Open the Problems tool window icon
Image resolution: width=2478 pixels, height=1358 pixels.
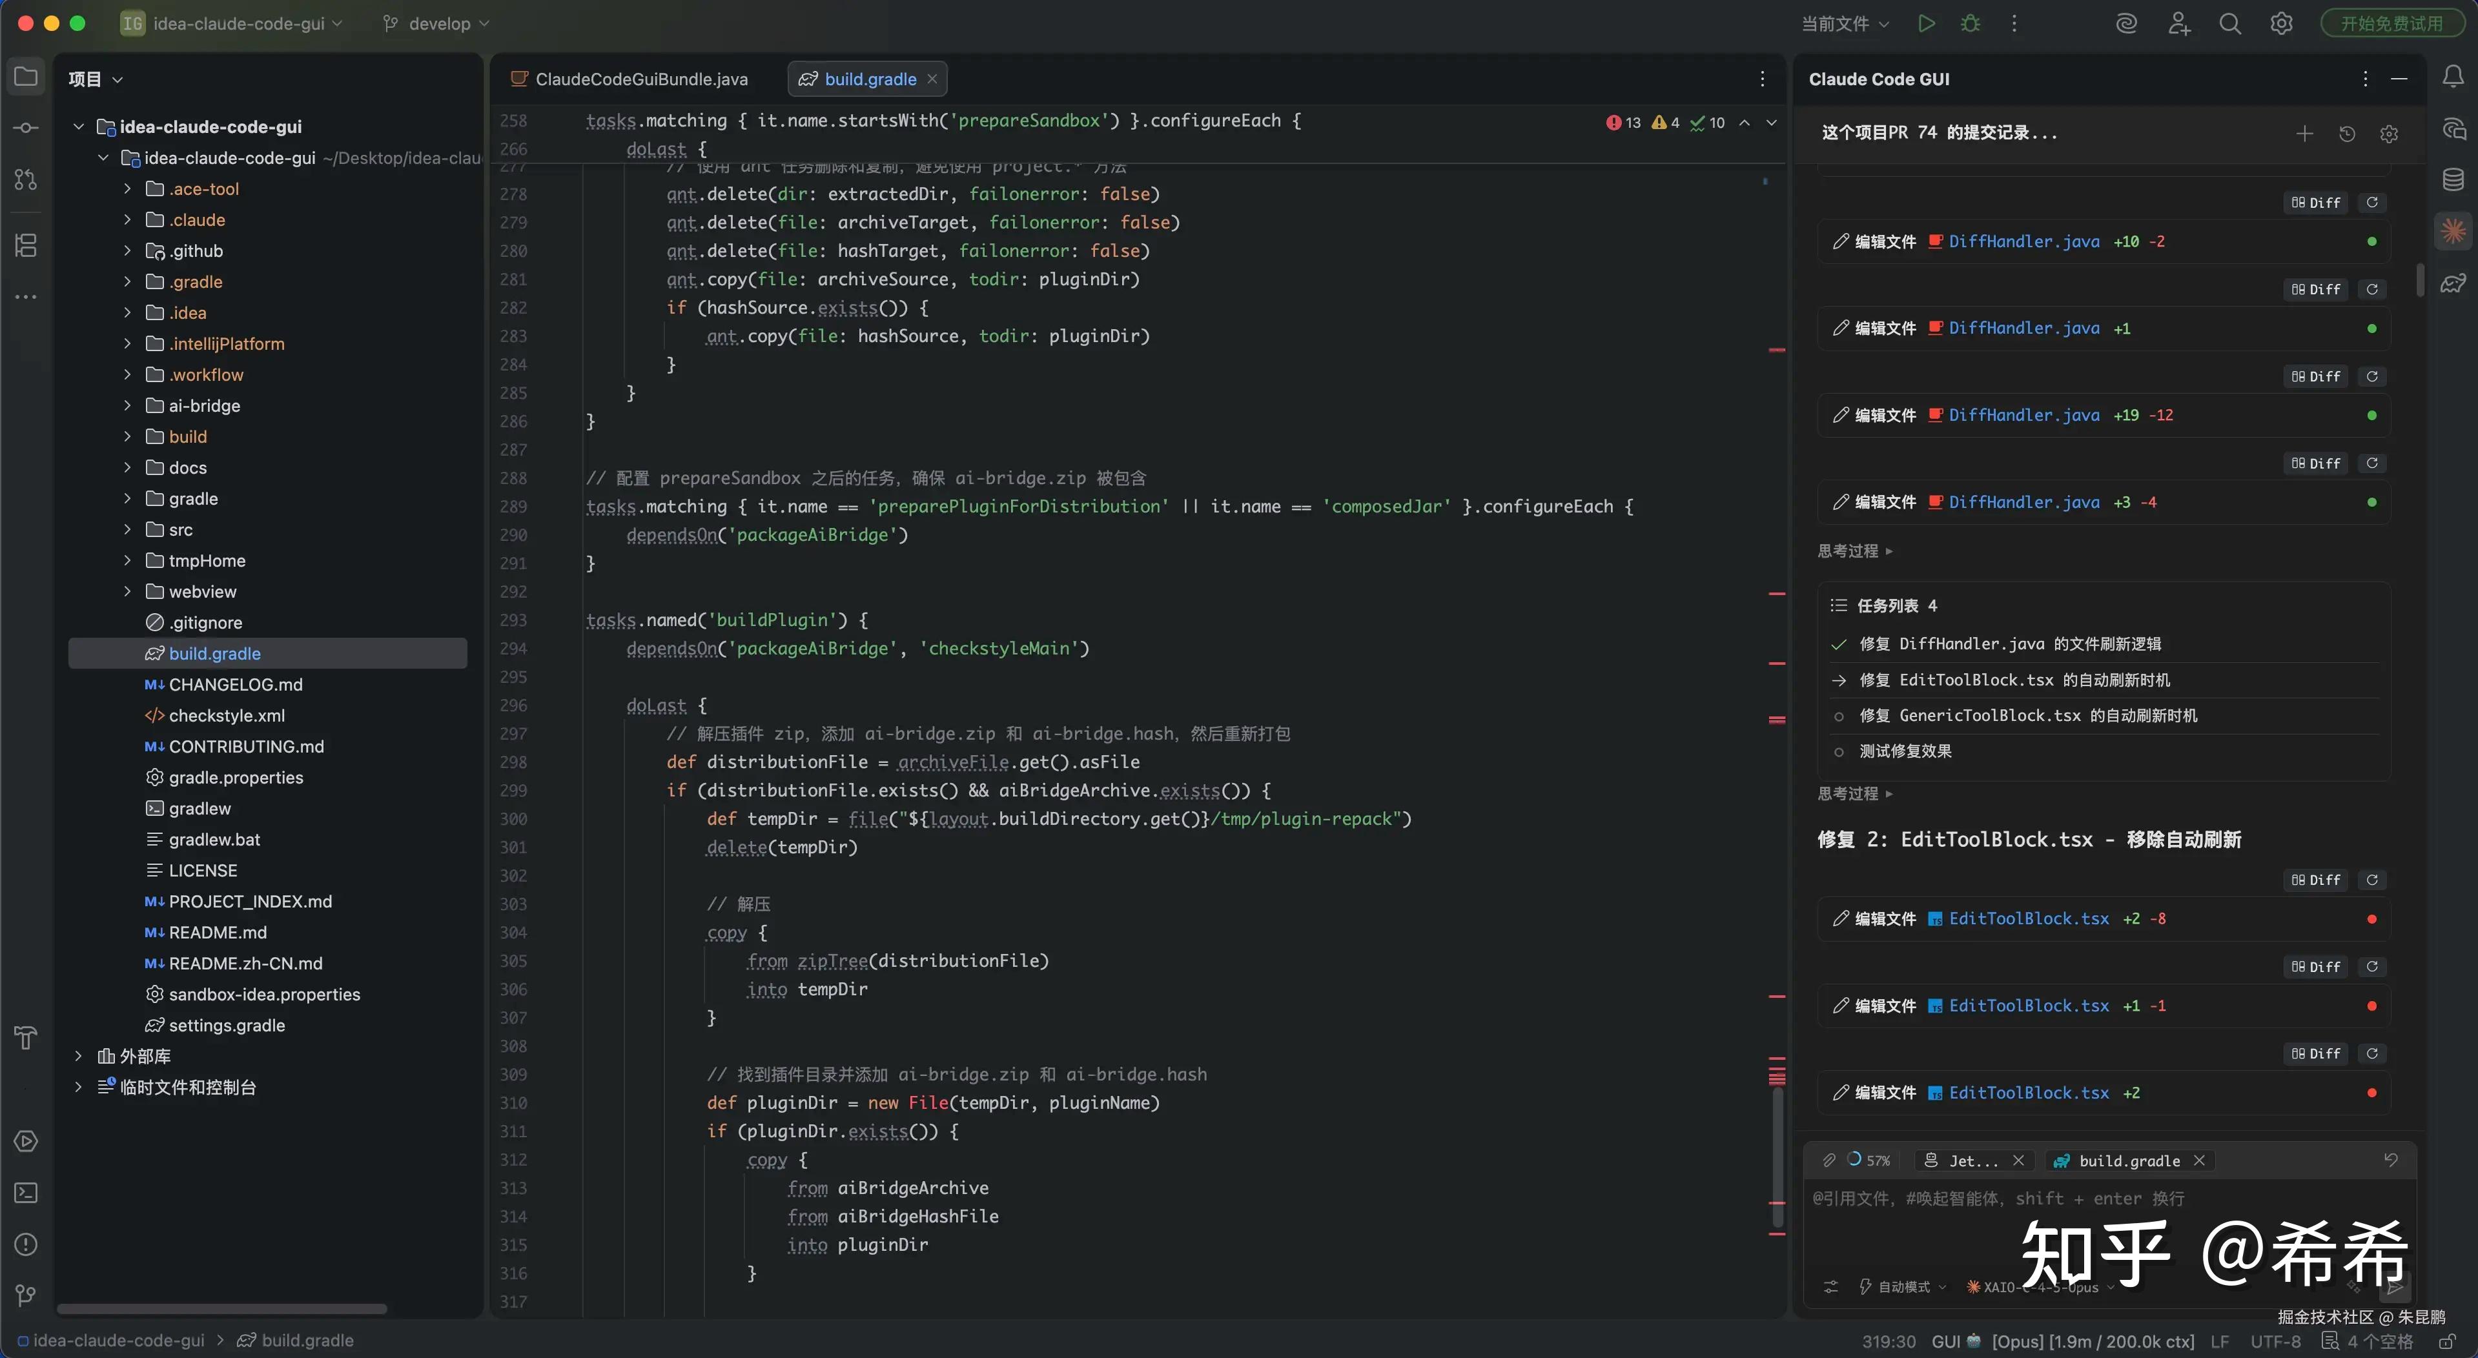tap(26, 1244)
